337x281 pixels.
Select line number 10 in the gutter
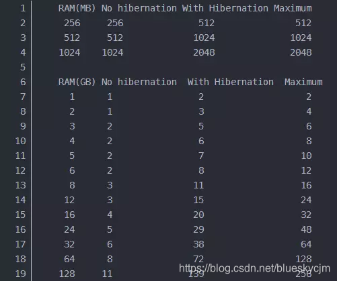coord(20,141)
